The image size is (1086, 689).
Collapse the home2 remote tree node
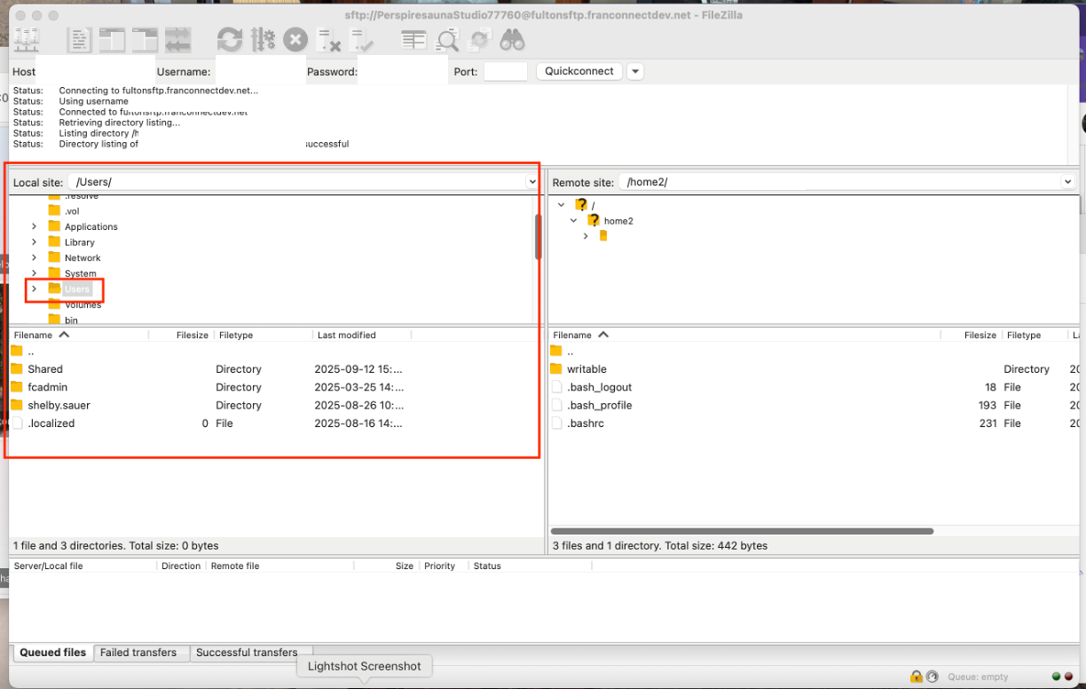574,220
